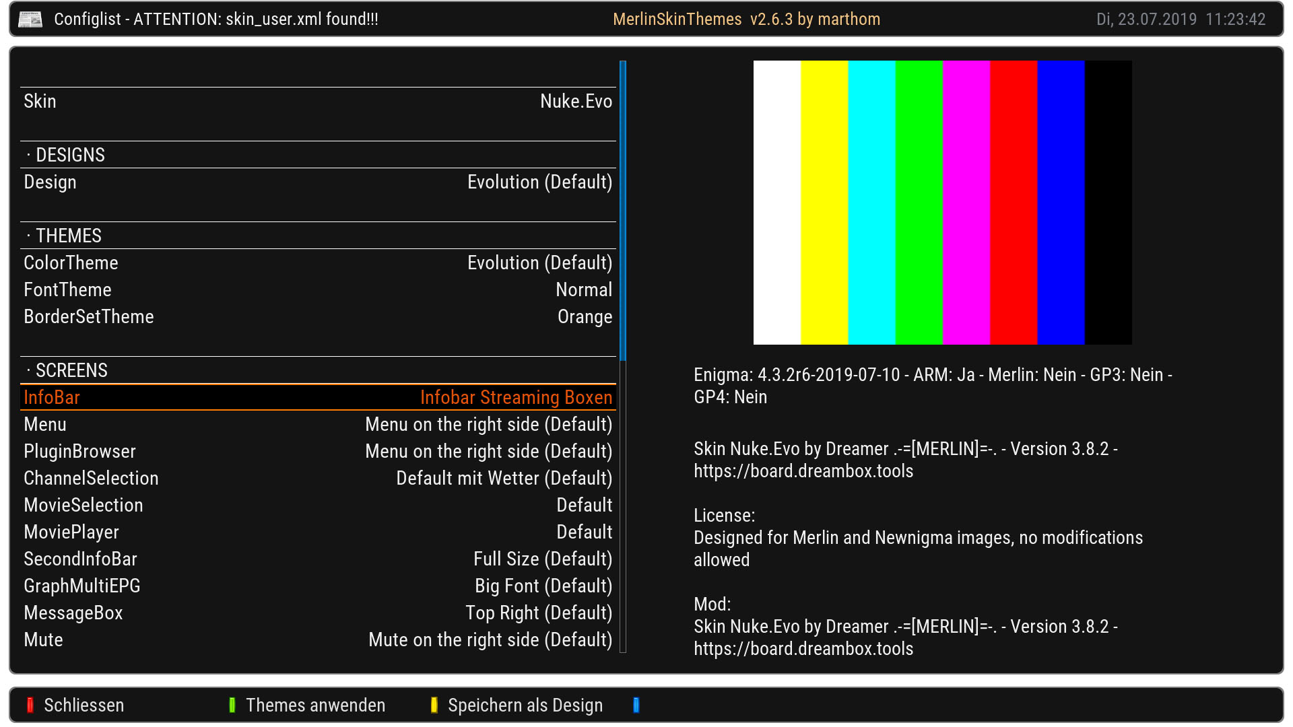Screen dimensions: 1293x727
Task: Click the Schliessen button label
Action: coord(84,705)
